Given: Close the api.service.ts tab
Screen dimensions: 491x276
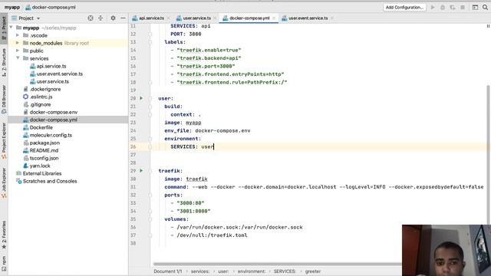Looking at the screenshot, I should (169, 18).
